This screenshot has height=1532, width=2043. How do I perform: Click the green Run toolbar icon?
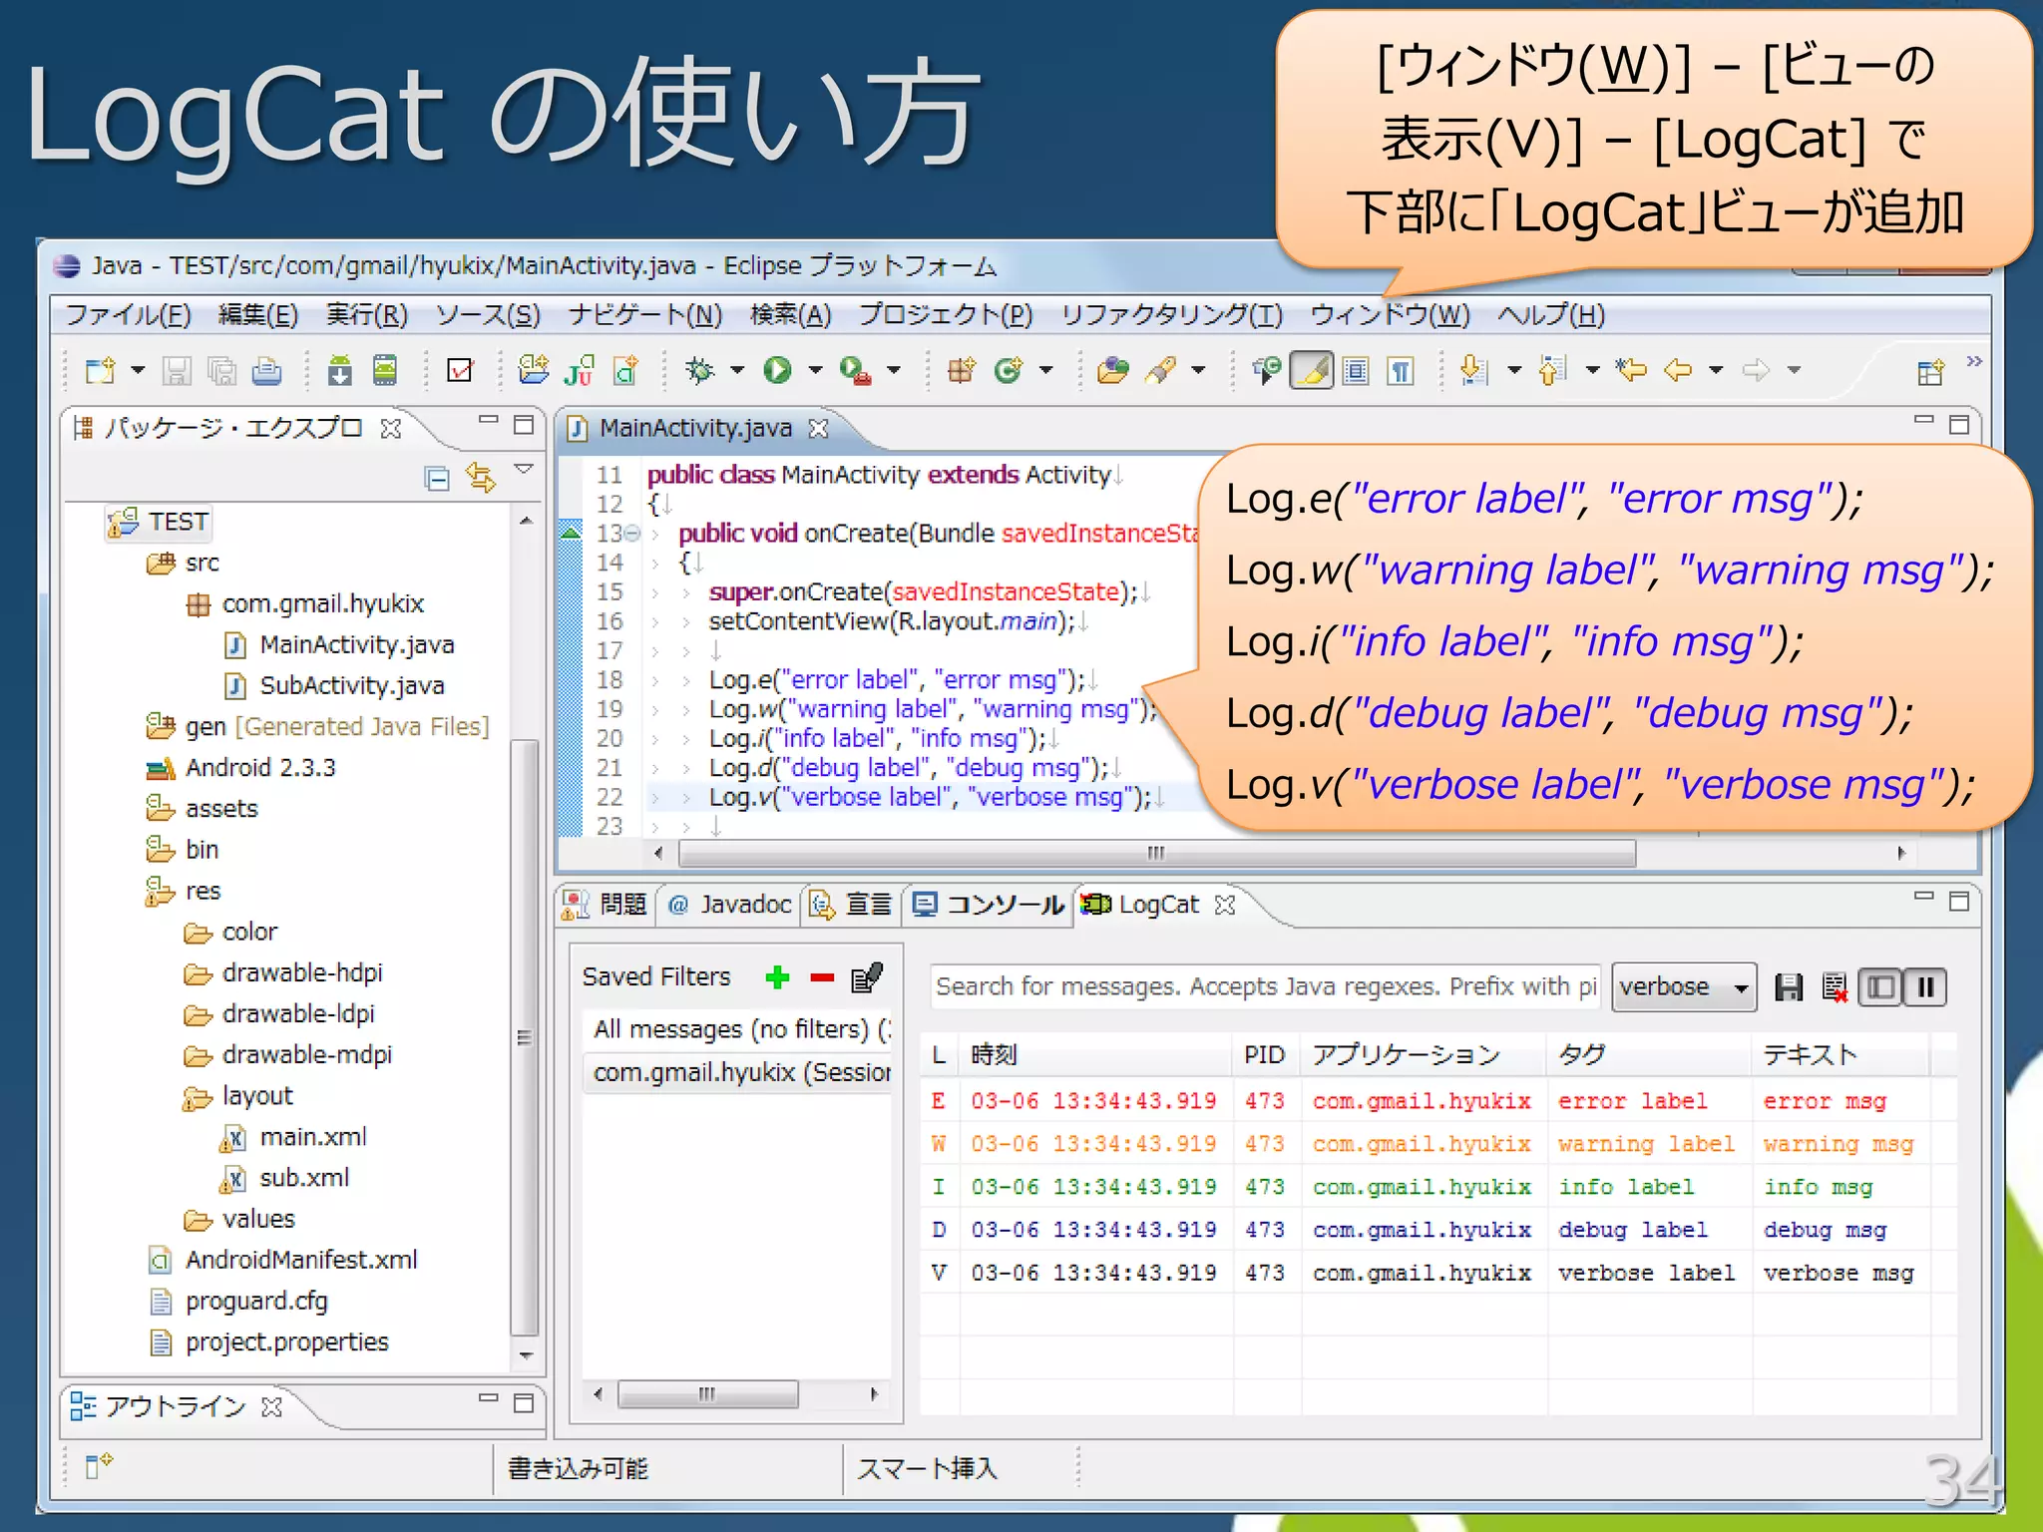pyautogui.click(x=777, y=371)
